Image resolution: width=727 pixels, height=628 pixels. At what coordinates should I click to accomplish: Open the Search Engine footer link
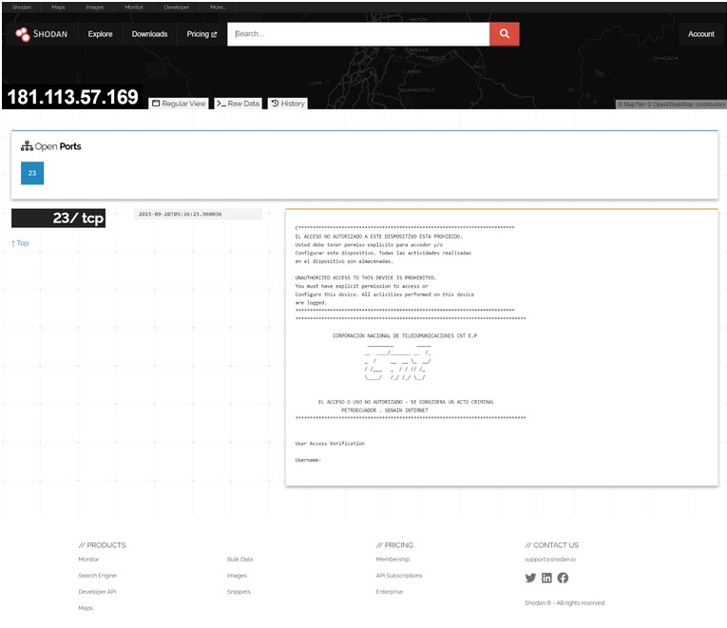pyautogui.click(x=97, y=575)
